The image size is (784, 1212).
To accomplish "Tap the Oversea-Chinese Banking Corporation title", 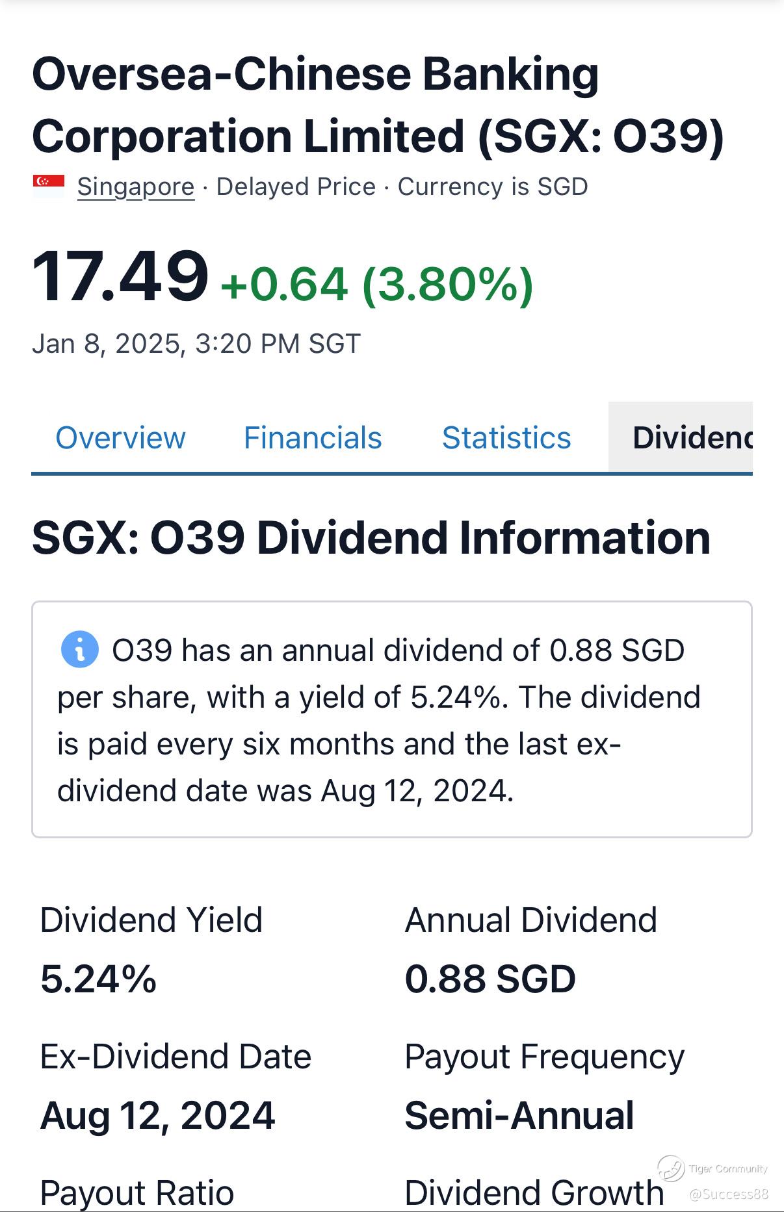I will (x=377, y=105).
